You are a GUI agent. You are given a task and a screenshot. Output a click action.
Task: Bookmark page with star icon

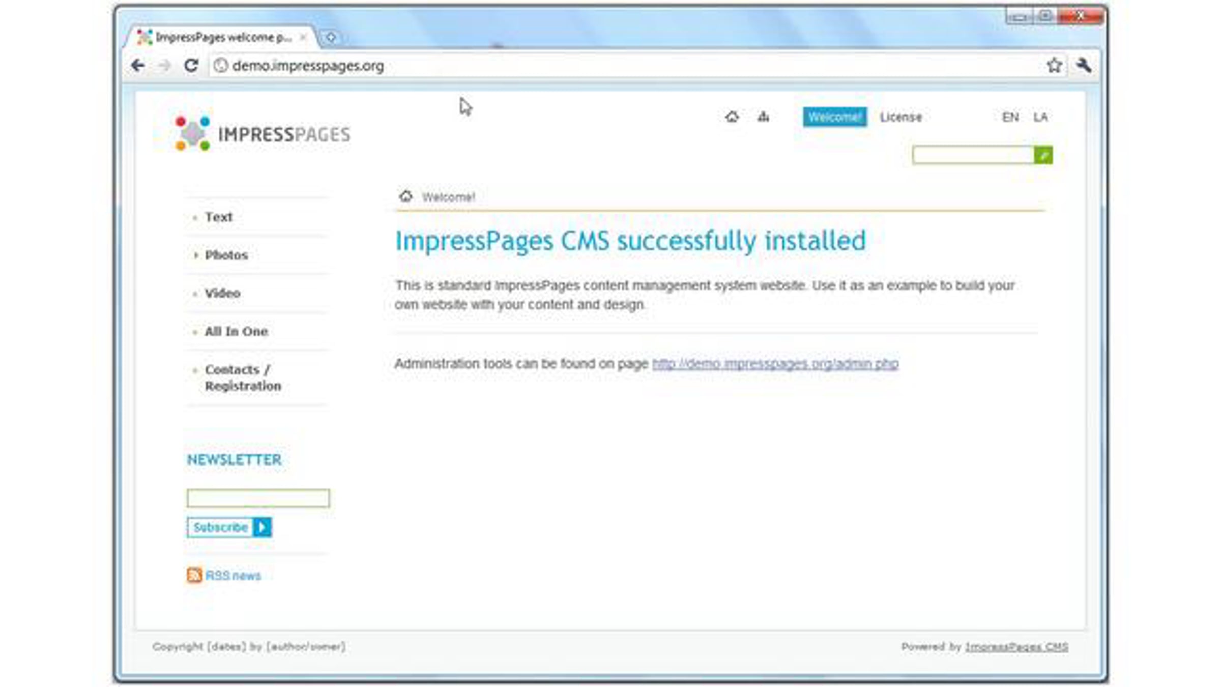[x=1054, y=65]
